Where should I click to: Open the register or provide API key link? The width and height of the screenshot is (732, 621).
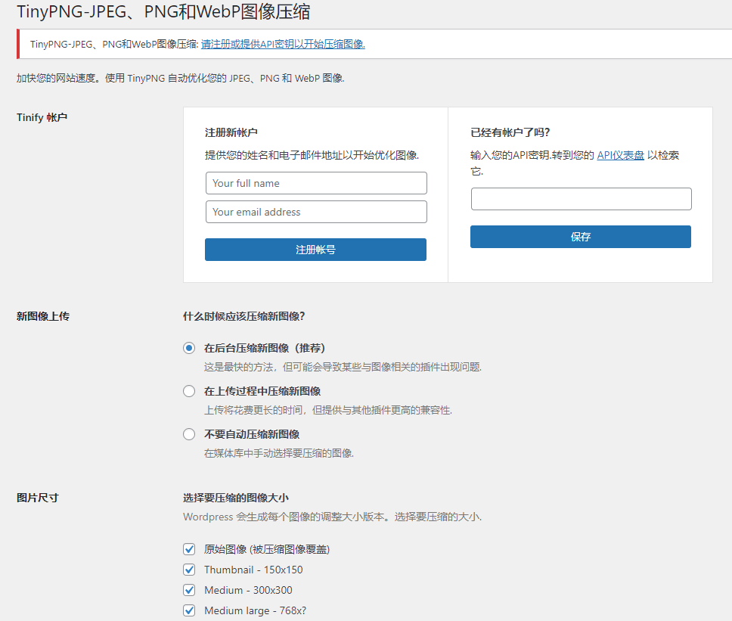pos(283,44)
